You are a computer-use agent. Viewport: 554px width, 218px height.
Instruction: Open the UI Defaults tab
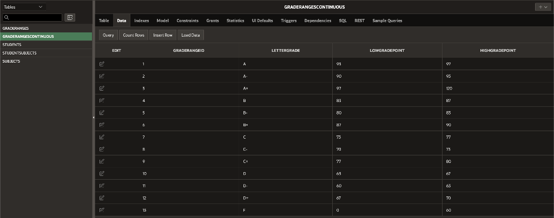pos(262,21)
